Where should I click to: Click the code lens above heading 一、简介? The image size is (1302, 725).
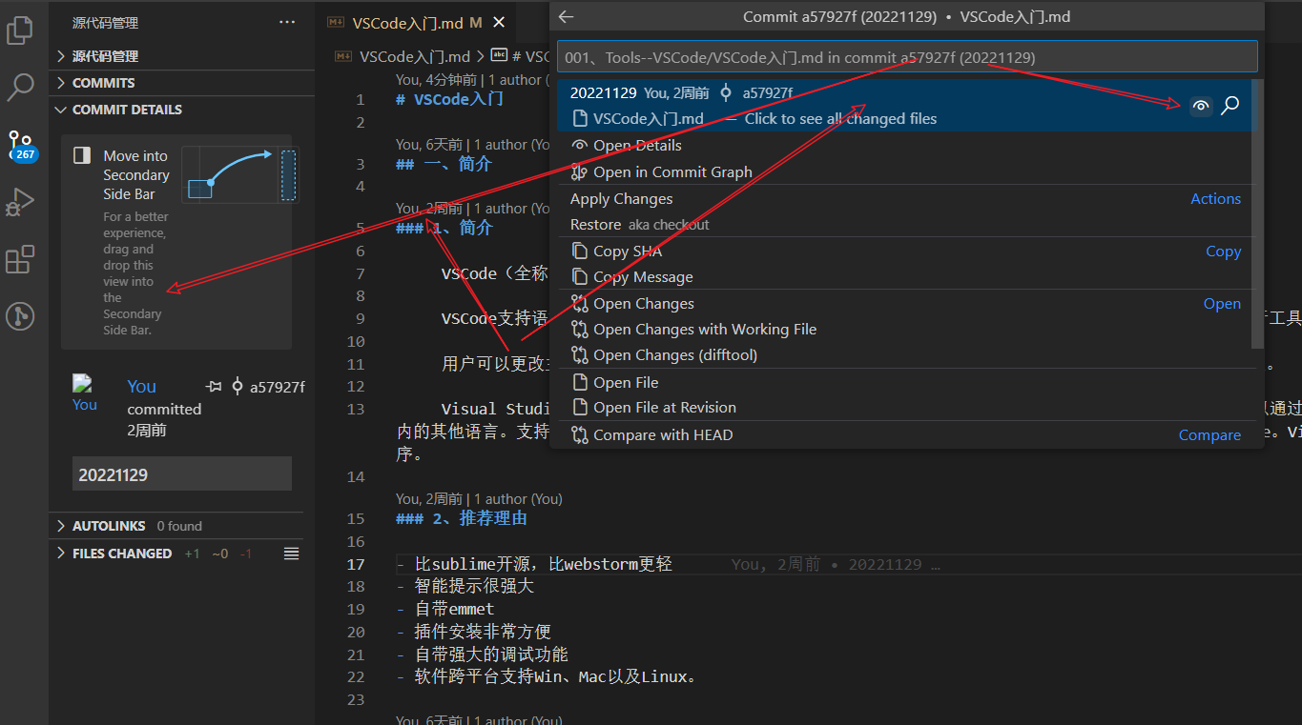tap(472, 145)
